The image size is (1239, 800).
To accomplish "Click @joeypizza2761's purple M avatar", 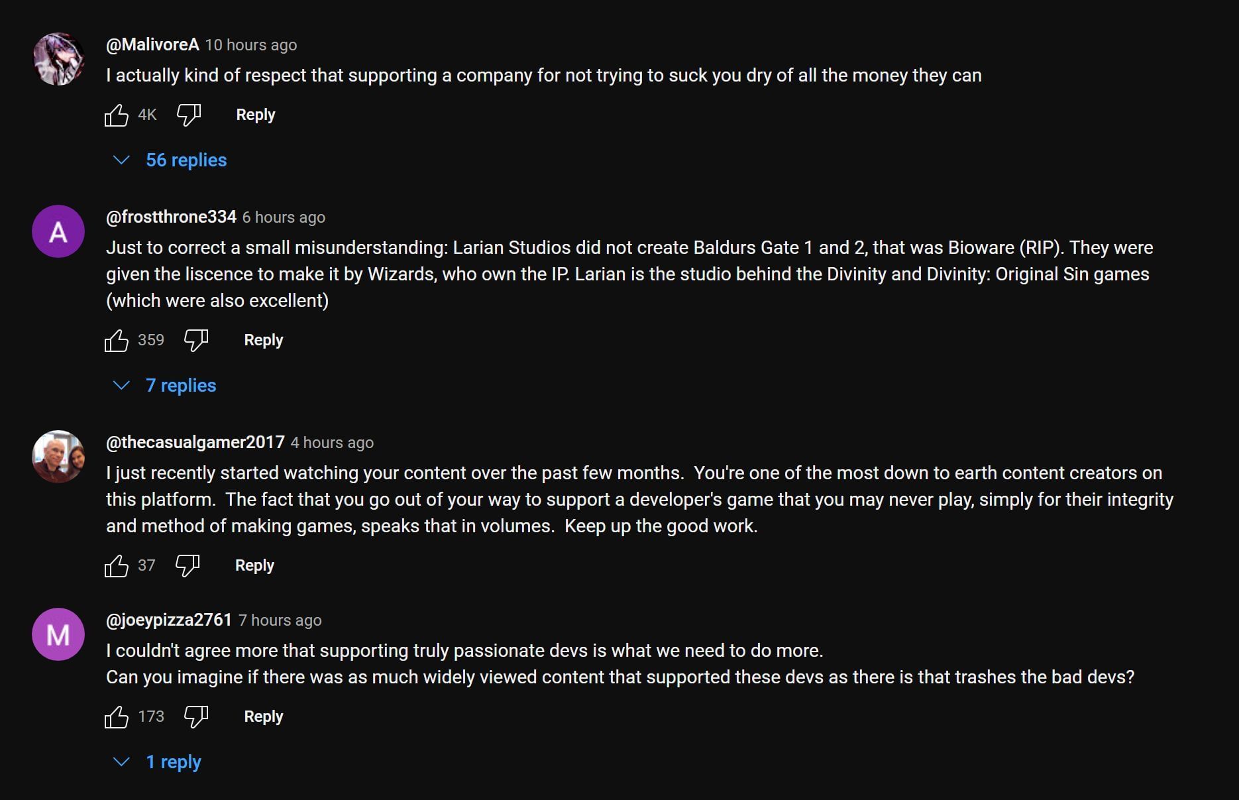I will pos(58,634).
